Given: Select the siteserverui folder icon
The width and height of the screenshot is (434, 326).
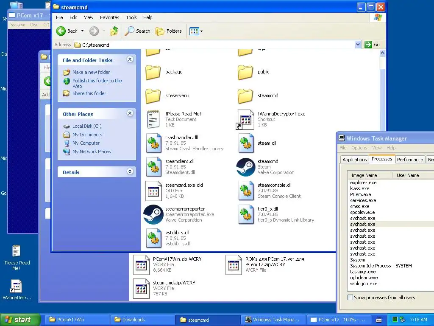Looking at the screenshot, I should pyautogui.click(x=153, y=96).
